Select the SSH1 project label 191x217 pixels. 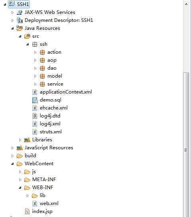click(23, 4)
